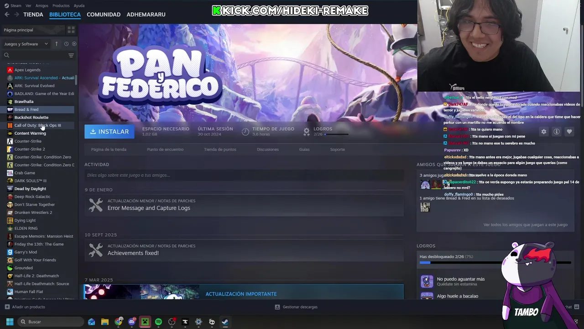584x329 pixels.
Task: Expand the Juegos y Software dropdown
Action: 26,44
